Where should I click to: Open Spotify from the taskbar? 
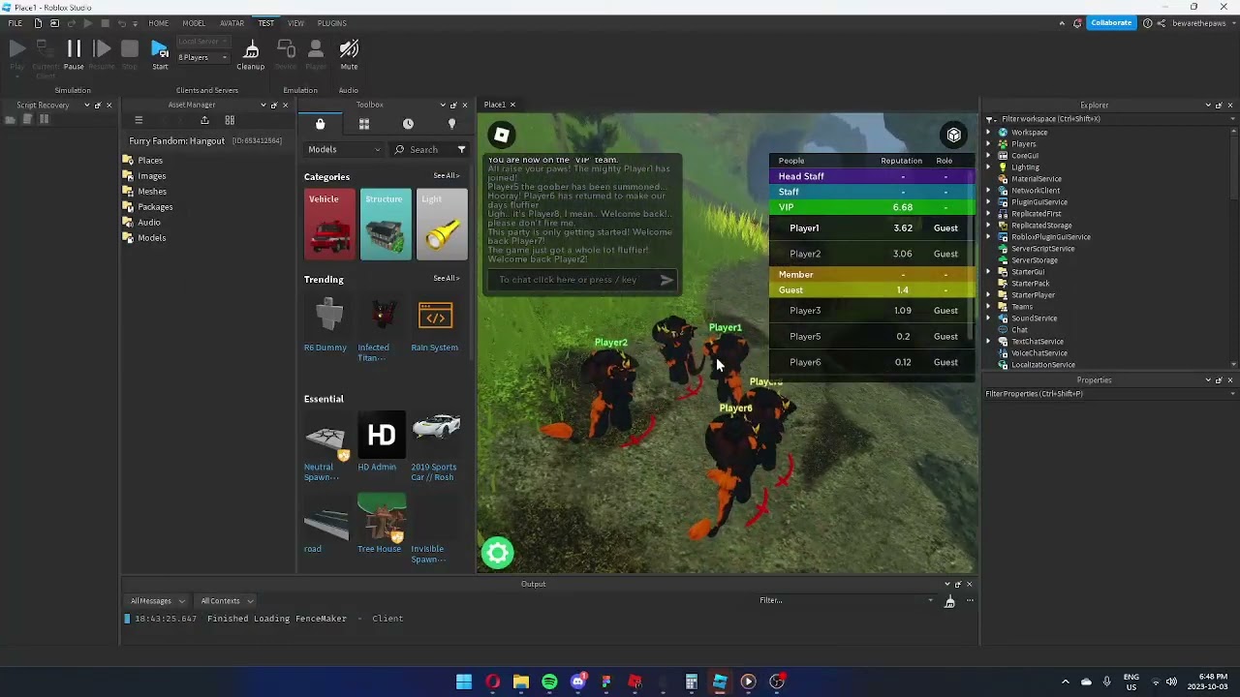point(549,682)
